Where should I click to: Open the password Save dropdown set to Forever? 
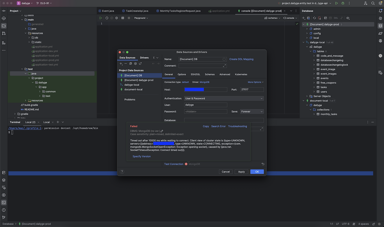(252, 111)
